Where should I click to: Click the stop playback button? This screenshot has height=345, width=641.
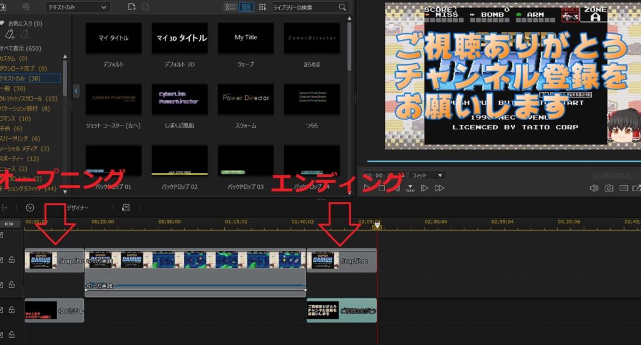pyautogui.click(x=381, y=188)
